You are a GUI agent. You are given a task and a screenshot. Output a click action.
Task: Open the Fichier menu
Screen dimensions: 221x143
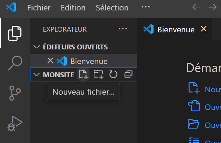click(39, 8)
